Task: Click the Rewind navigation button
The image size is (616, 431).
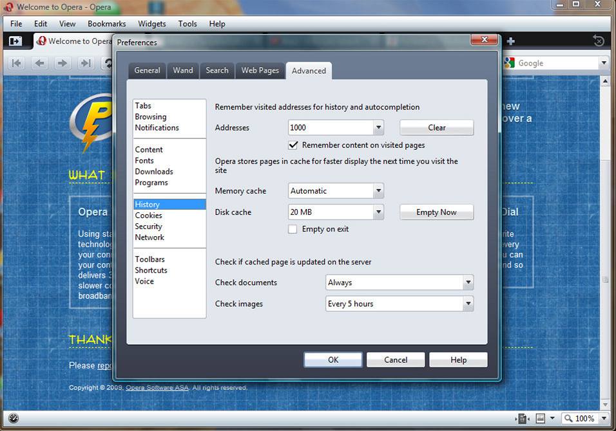Action: click(17, 63)
